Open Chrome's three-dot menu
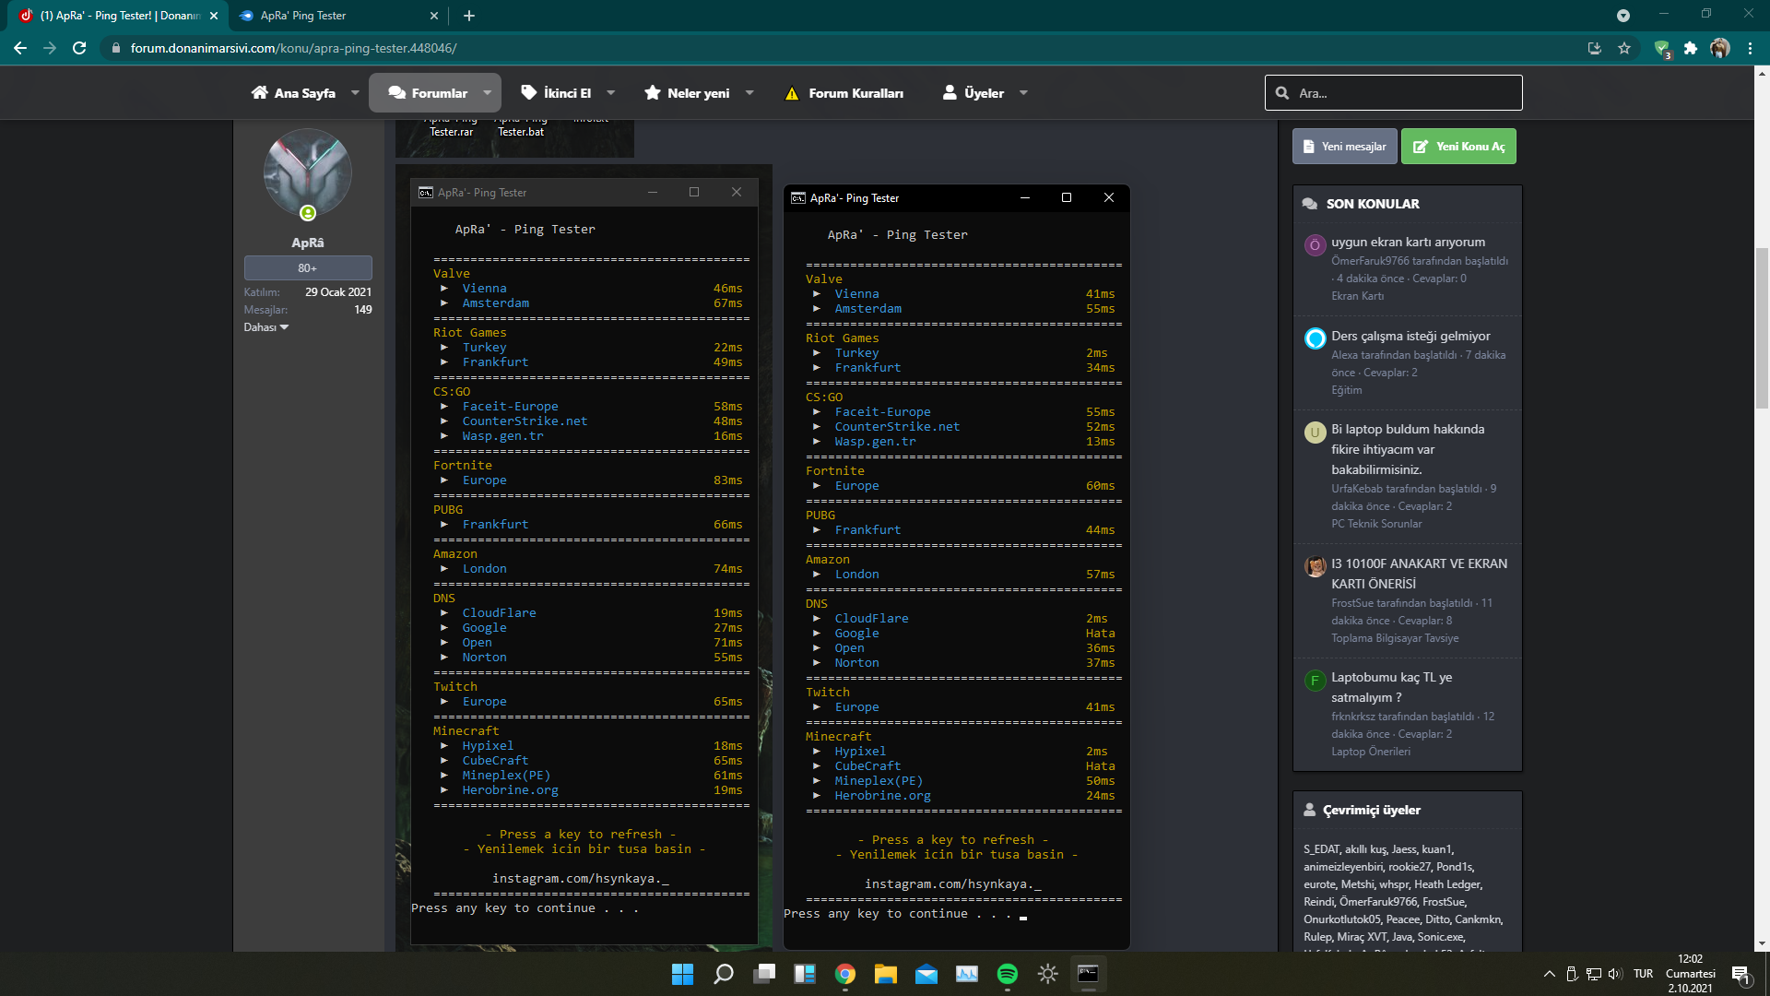1770x996 pixels. click(1750, 48)
